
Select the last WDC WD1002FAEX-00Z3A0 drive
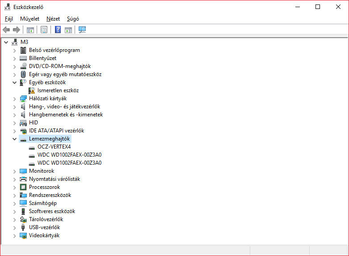point(69,163)
